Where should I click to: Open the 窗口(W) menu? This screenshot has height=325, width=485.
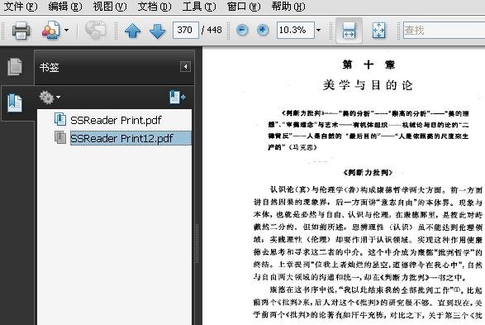pos(244,6)
